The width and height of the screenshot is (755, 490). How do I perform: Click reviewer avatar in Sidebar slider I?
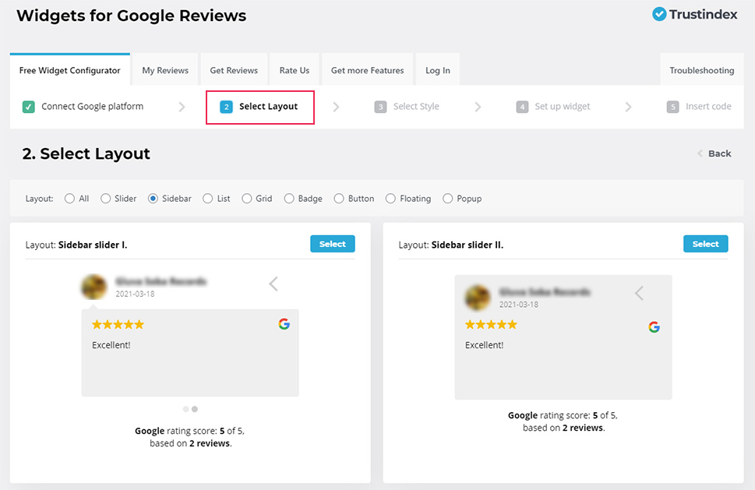pyautogui.click(x=94, y=287)
